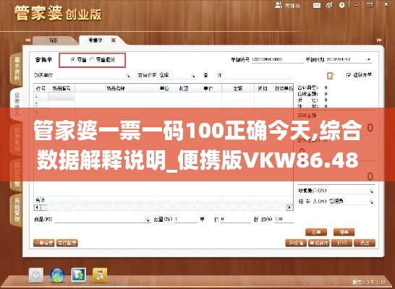
Task: Click the table scroll-left arrow
Action: pos(37,207)
